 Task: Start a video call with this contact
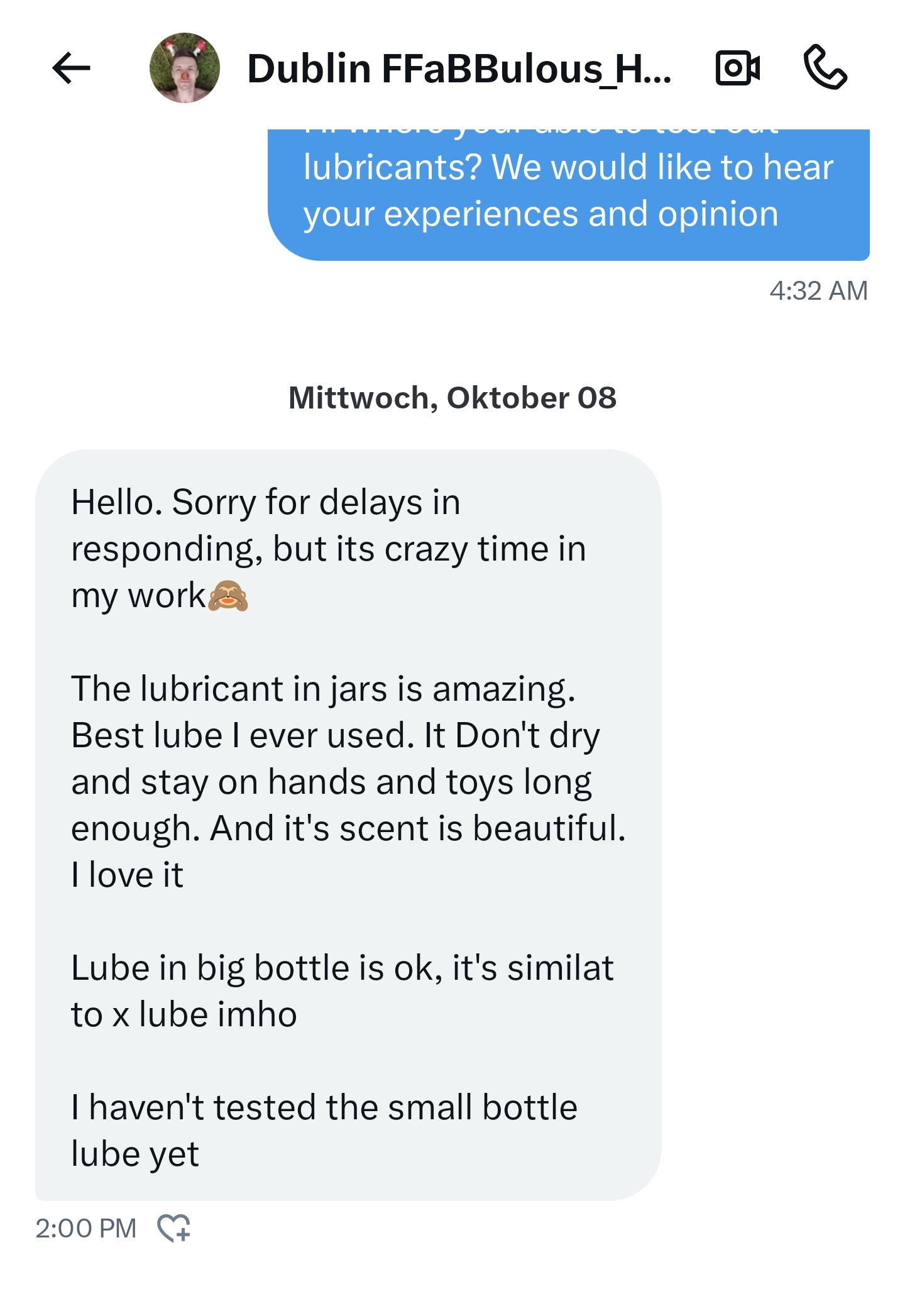(737, 68)
